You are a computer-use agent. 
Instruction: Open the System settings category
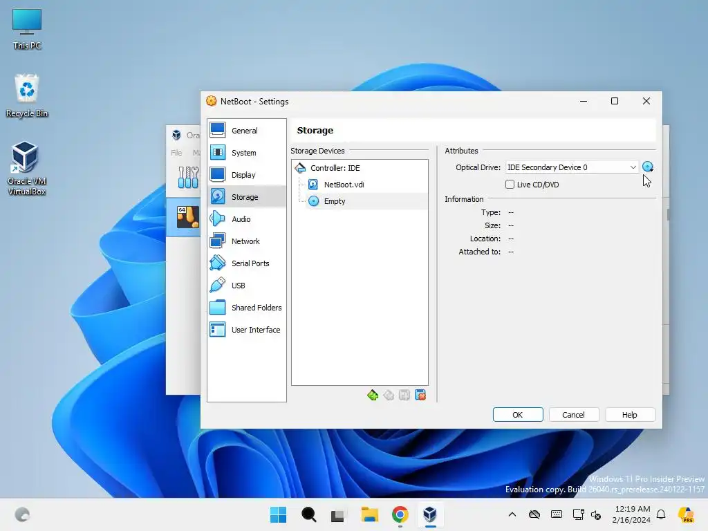(247, 153)
